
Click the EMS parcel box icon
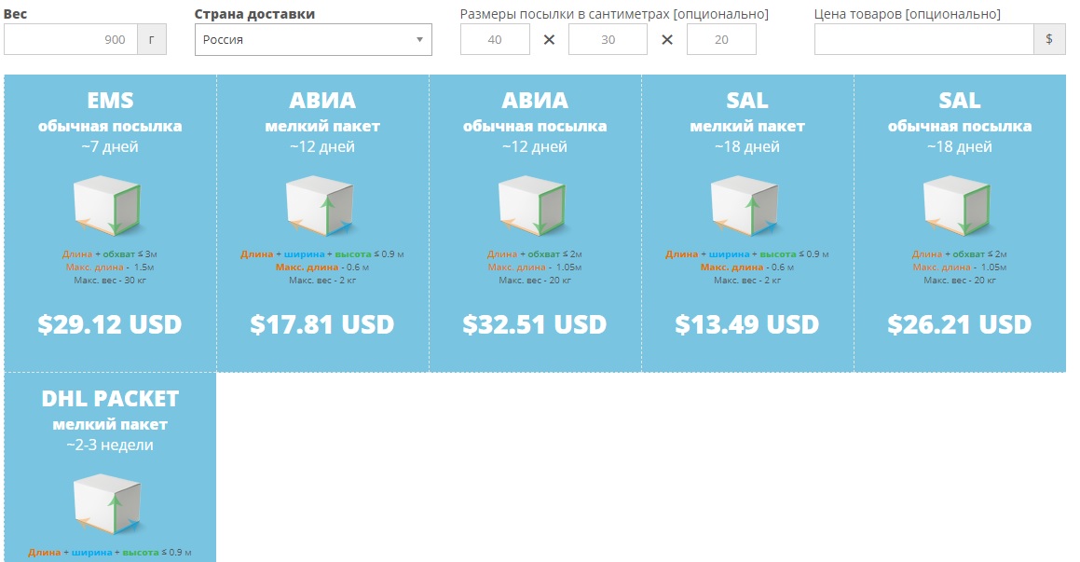[109, 206]
